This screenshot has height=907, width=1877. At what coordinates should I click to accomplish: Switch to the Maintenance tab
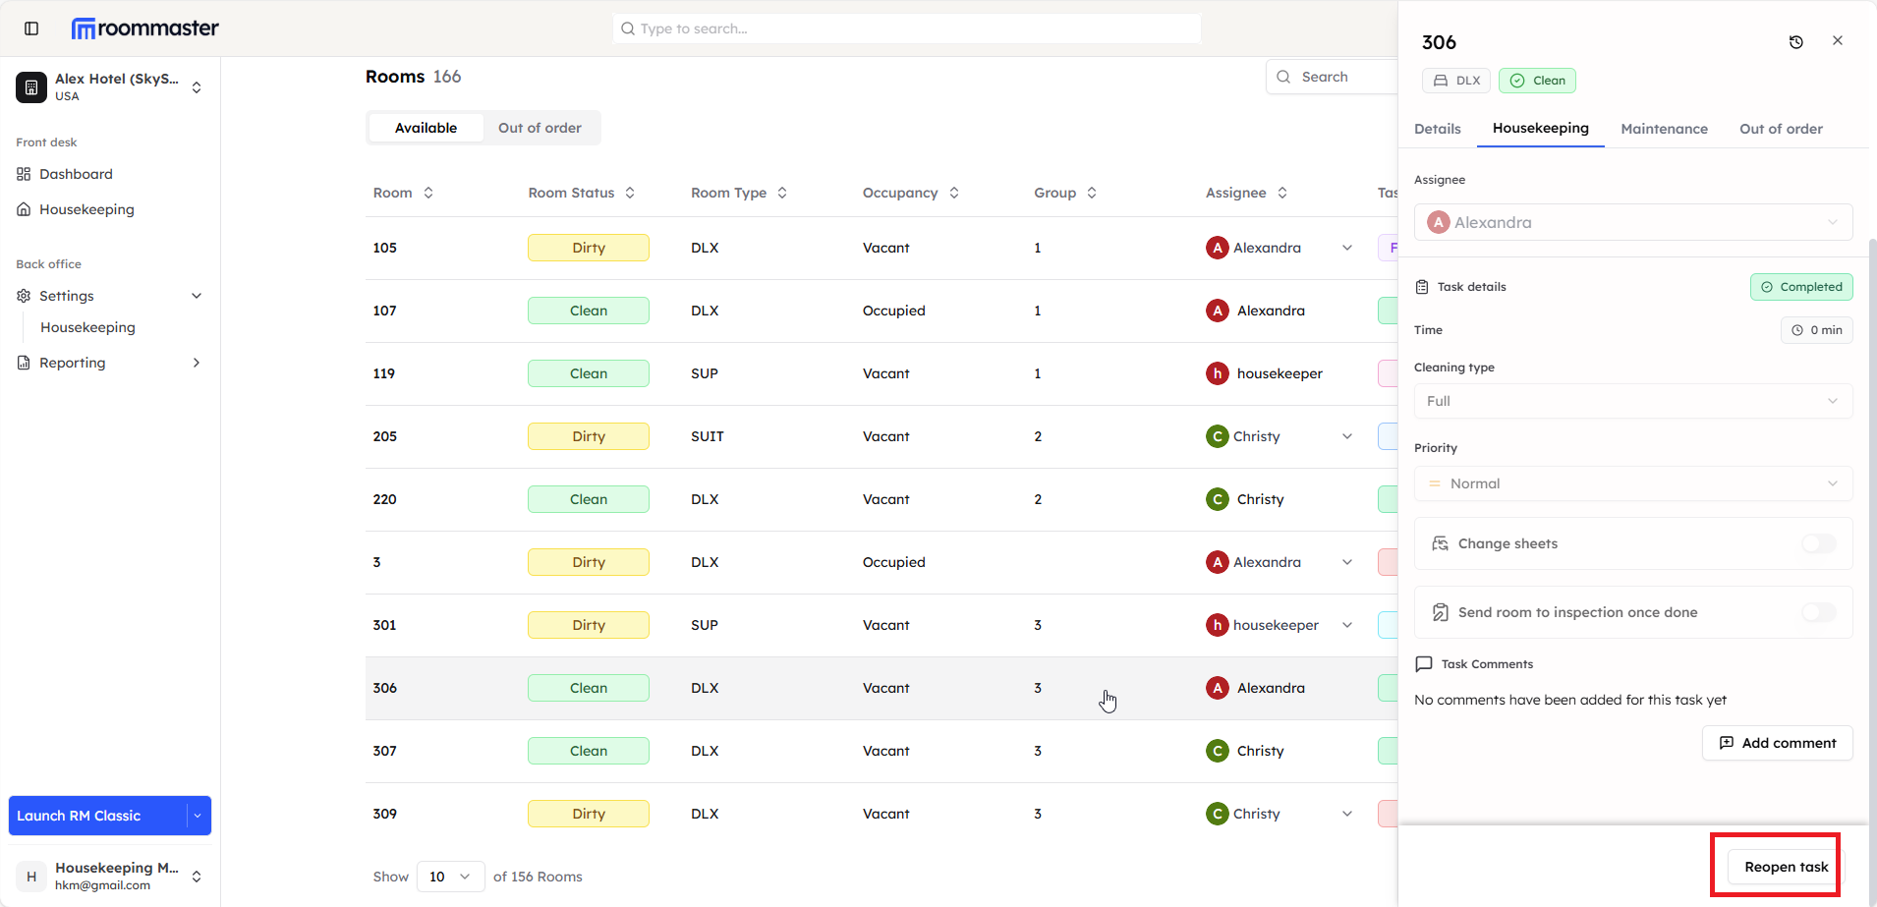point(1664,129)
